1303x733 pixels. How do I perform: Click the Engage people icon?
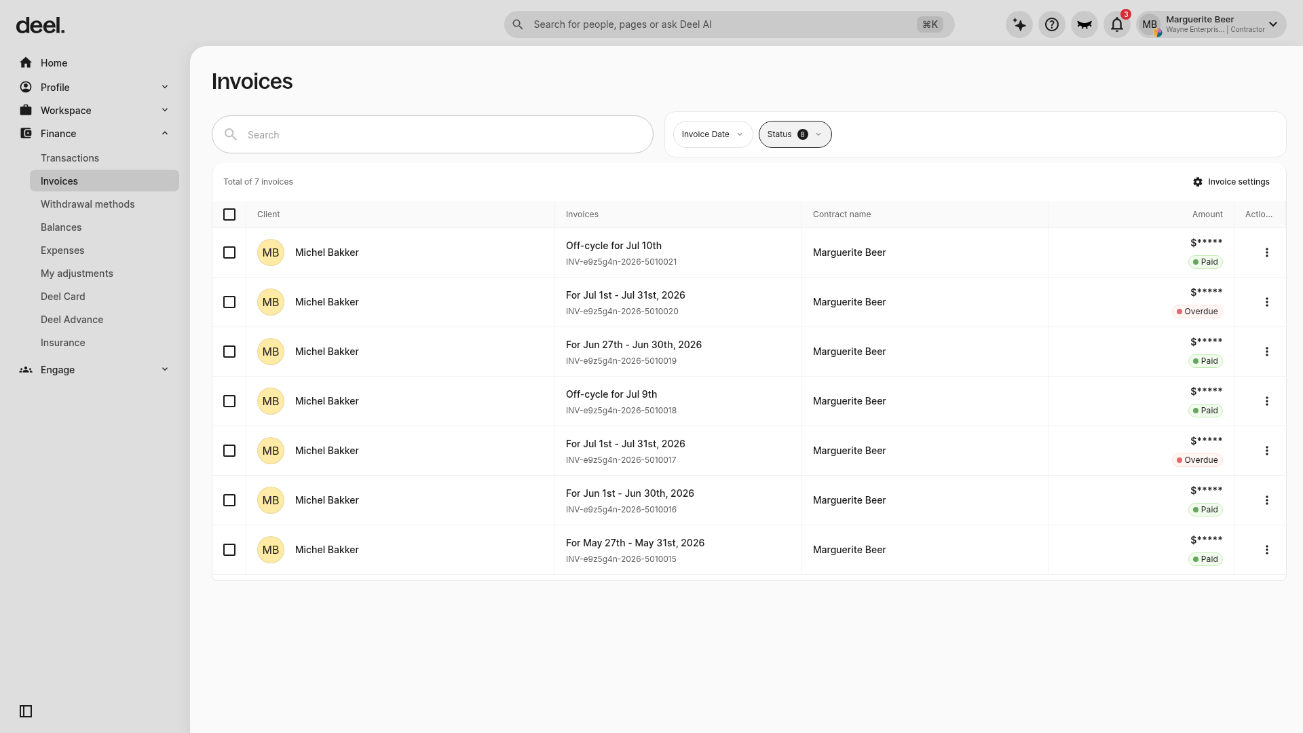(26, 369)
